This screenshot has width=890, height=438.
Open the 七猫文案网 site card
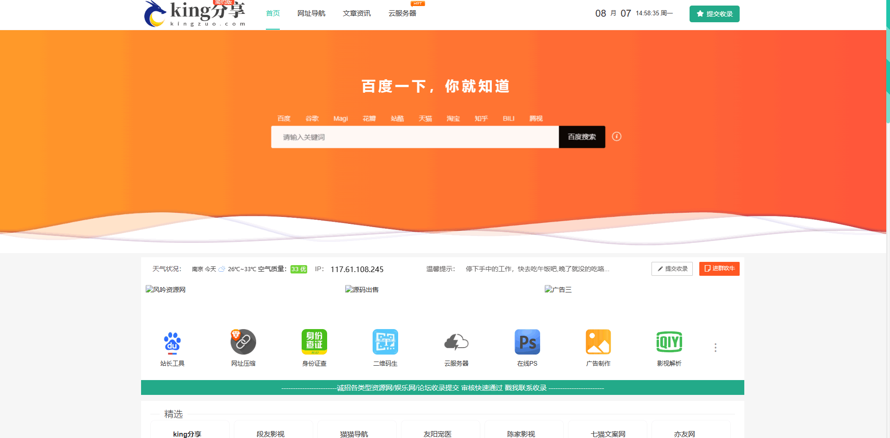pyautogui.click(x=607, y=430)
